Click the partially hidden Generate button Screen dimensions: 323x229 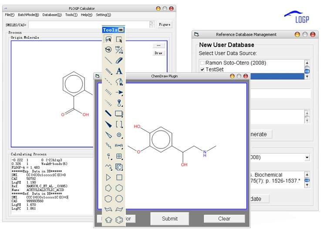pyautogui.click(x=261, y=134)
